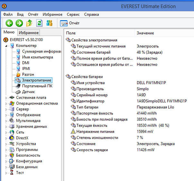
Task: Select the Скорость зарядки row
Action: 129,150
